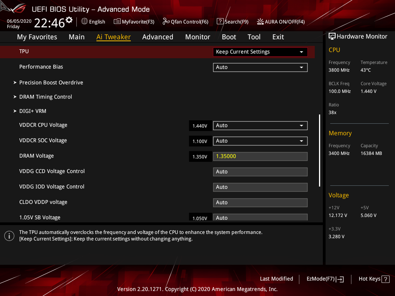Viewport: 395px width, 296px height.
Task: Open Qfan Control(F6)
Action: [186, 22]
